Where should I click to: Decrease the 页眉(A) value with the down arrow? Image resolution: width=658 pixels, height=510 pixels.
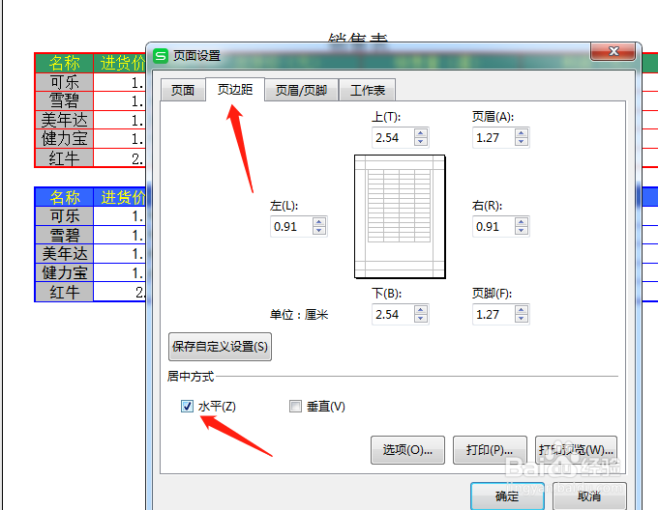pyautogui.click(x=522, y=142)
